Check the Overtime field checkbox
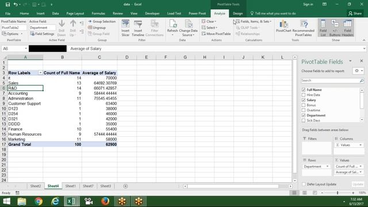The width and height of the screenshot is (368, 207). click(304, 110)
